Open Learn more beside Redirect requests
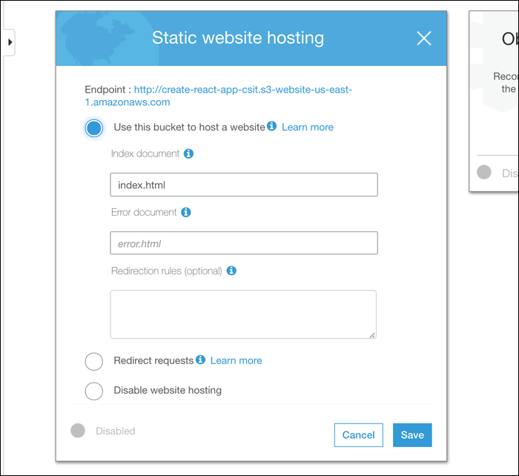Viewport: 519px width, 476px height. click(236, 360)
